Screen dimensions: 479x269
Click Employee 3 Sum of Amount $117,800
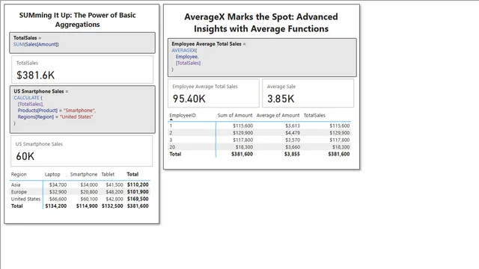tap(242, 140)
